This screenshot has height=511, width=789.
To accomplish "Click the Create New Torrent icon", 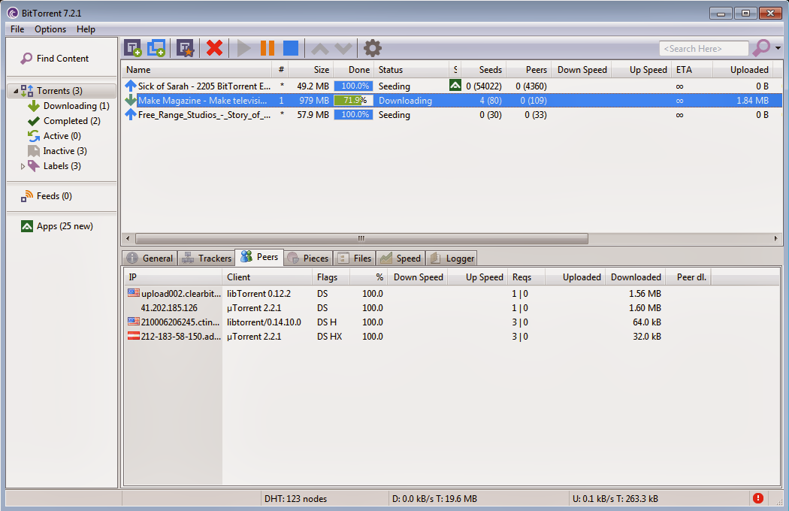I will (x=185, y=48).
